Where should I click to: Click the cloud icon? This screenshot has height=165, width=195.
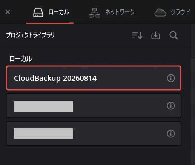(x=160, y=12)
